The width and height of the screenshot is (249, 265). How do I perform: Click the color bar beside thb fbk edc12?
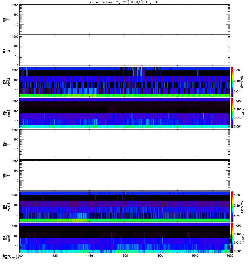point(232,82)
